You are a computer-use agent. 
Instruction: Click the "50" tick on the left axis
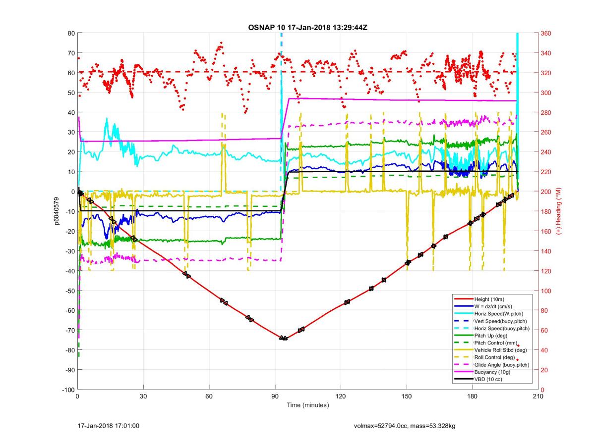[x=71, y=93]
